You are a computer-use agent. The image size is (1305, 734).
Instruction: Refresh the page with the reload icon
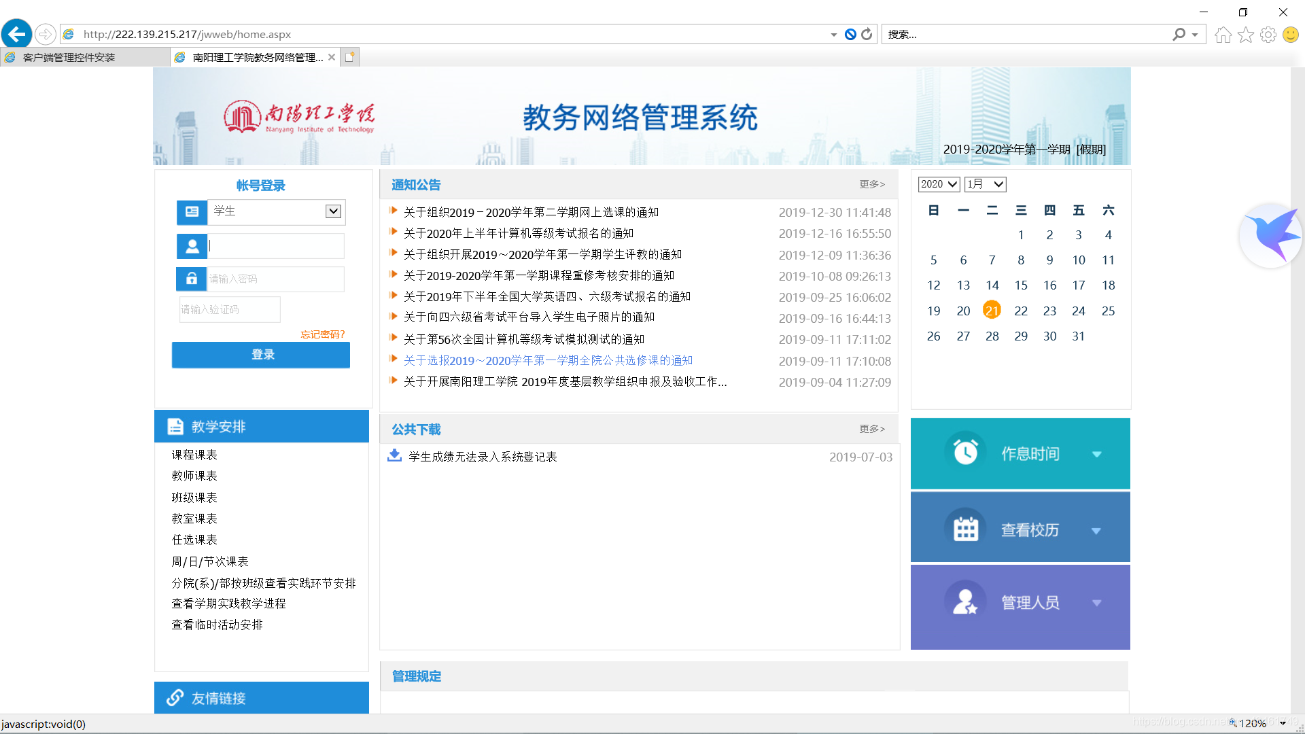pyautogui.click(x=867, y=34)
